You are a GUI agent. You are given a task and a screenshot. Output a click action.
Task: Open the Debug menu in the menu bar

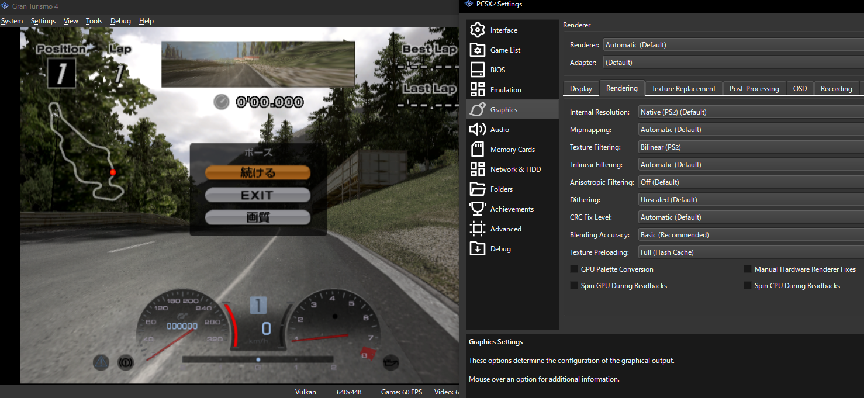click(120, 21)
